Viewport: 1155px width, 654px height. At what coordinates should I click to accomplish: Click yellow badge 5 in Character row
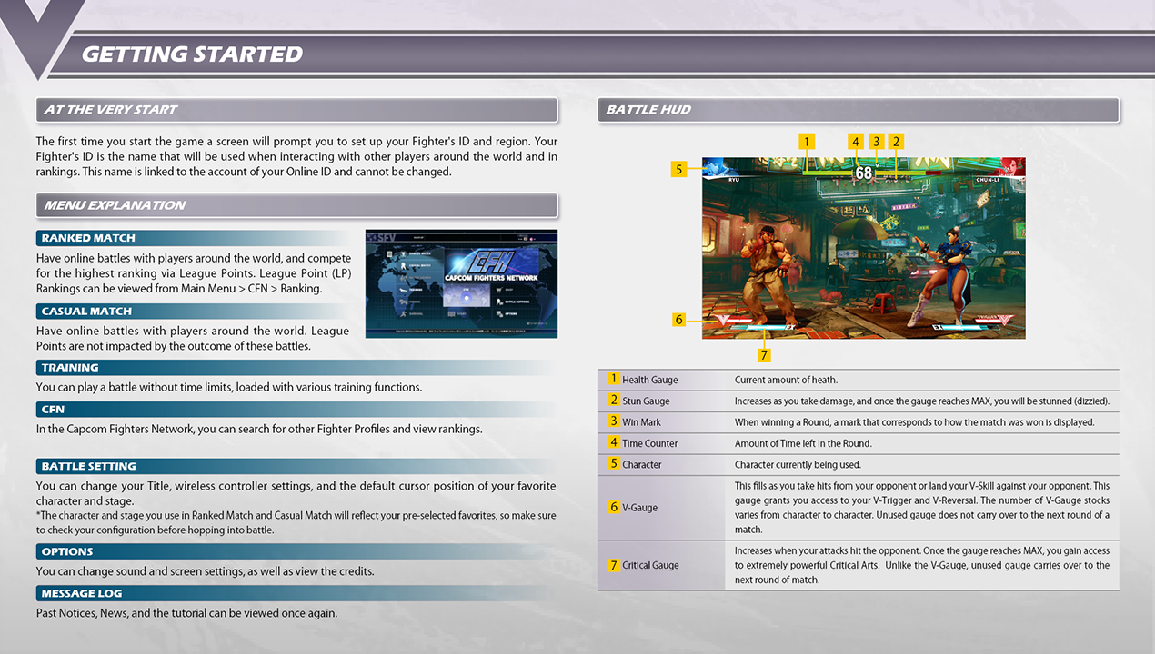click(614, 463)
